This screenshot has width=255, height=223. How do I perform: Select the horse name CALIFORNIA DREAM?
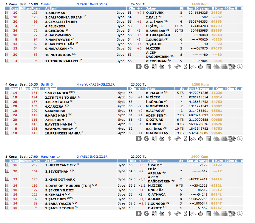pyautogui.click(x=64, y=18)
